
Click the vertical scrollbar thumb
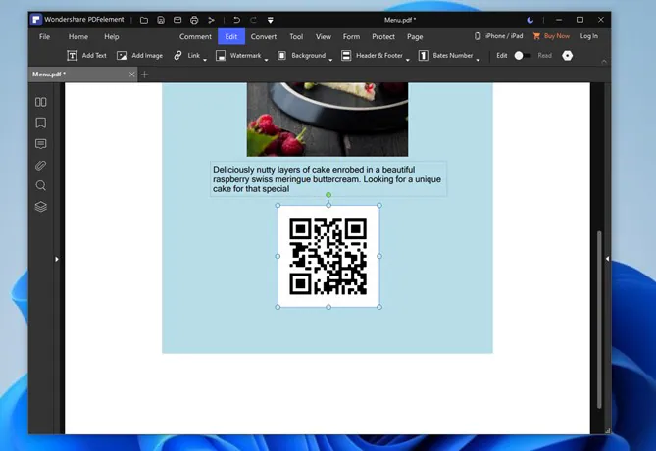(x=599, y=320)
